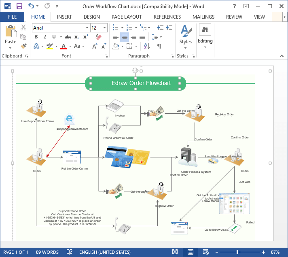The height and width of the screenshot is (257, 288).
Task: Click the zoom slider handle
Action: 238,252
